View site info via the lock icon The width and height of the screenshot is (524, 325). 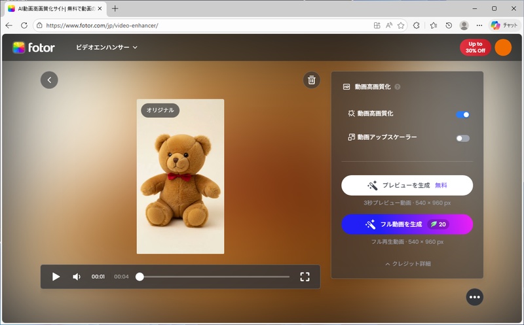click(x=39, y=26)
